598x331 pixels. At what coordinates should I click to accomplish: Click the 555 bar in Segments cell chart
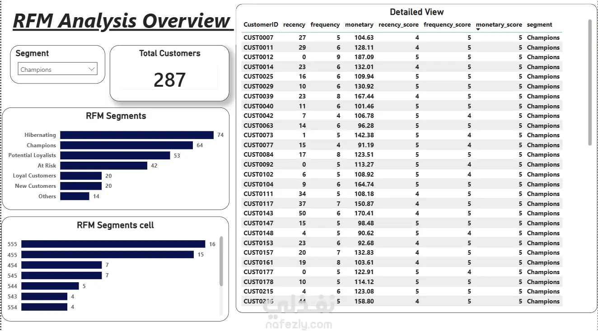coord(113,244)
